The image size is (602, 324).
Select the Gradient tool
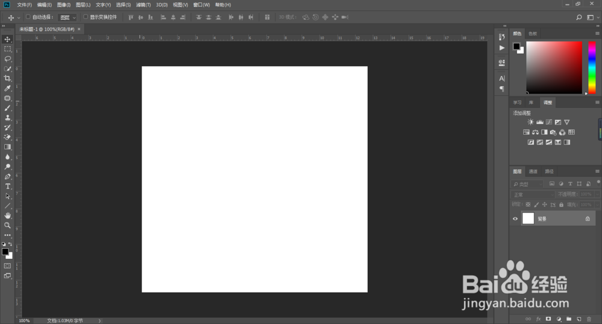pyautogui.click(x=7, y=147)
